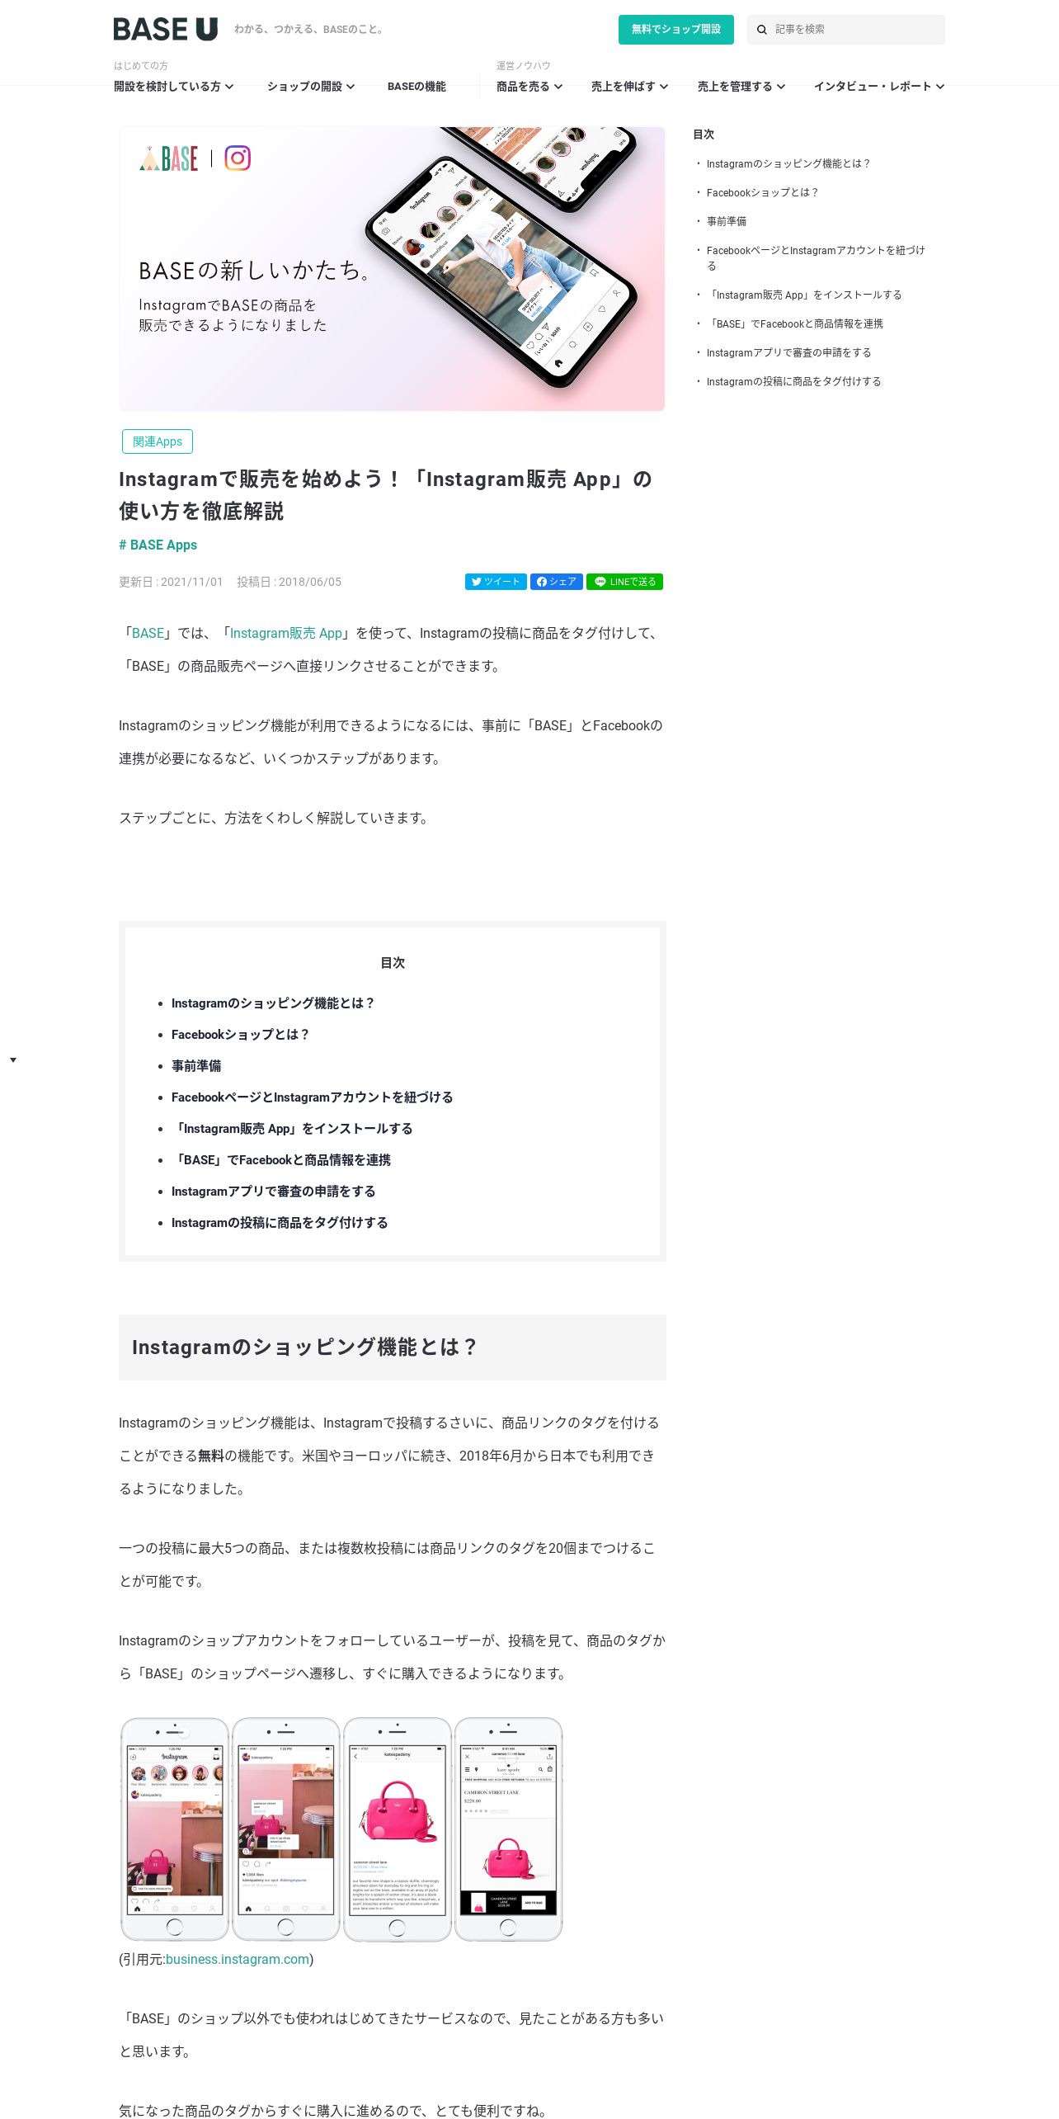Viewport: 1059px width, 2119px height.
Task: In-article 目次: 事前準備
Action: pos(196,1066)
